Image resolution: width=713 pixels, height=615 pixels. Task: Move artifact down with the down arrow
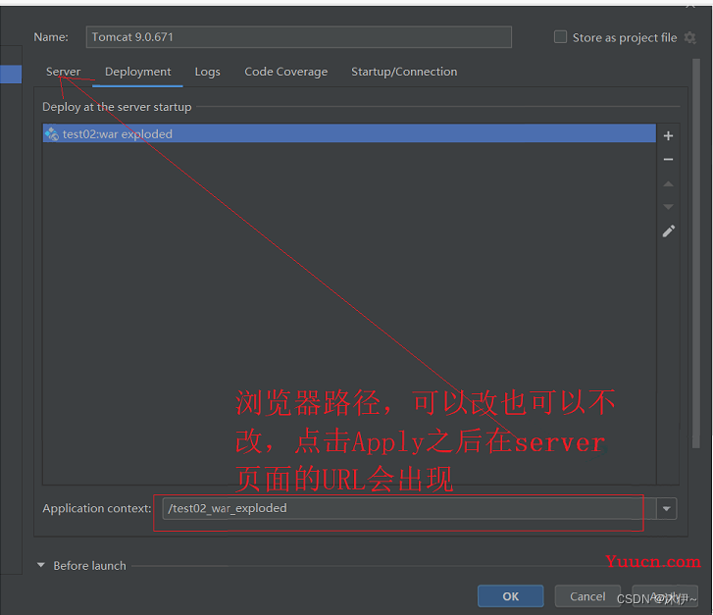click(668, 207)
